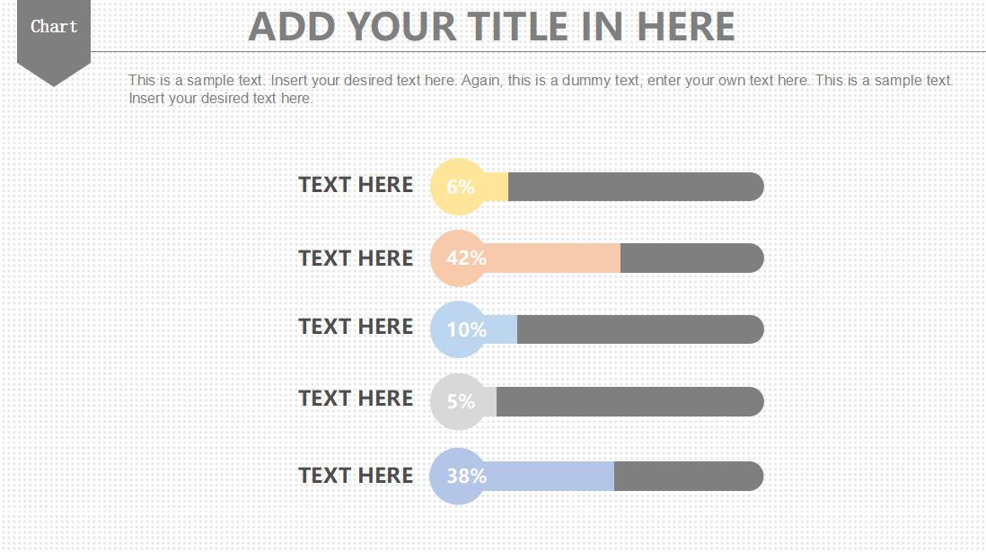Click the blue filled portion of the 38% bar
This screenshot has width=986, height=552.
550,476
